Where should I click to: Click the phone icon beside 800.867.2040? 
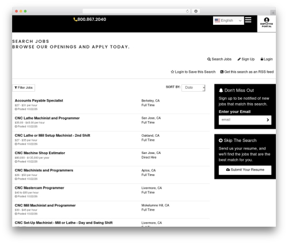point(75,20)
